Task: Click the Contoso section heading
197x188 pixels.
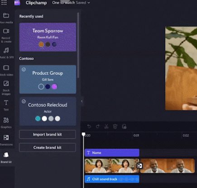Action: coord(26,58)
